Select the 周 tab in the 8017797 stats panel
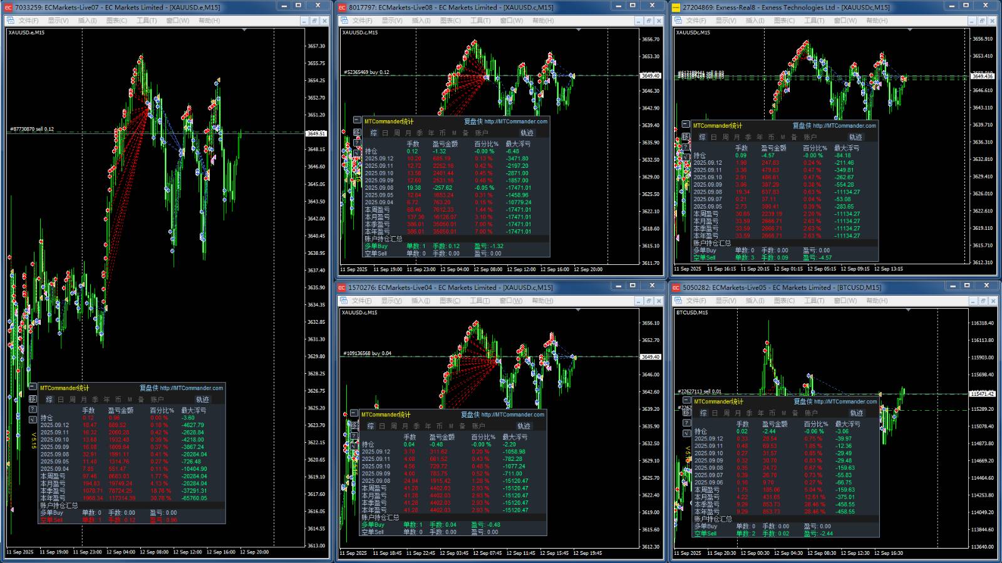This screenshot has width=1002, height=563. (397, 133)
